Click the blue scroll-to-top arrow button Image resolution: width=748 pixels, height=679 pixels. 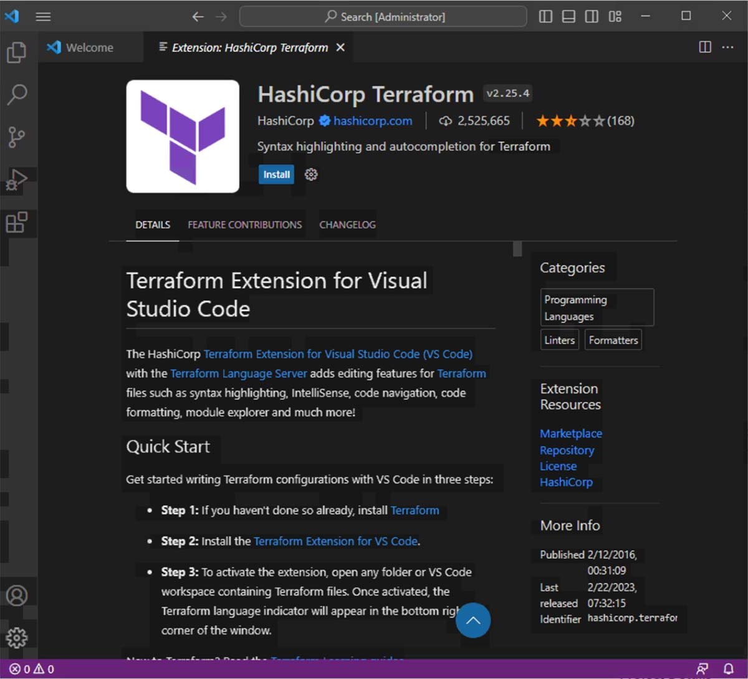[473, 620]
